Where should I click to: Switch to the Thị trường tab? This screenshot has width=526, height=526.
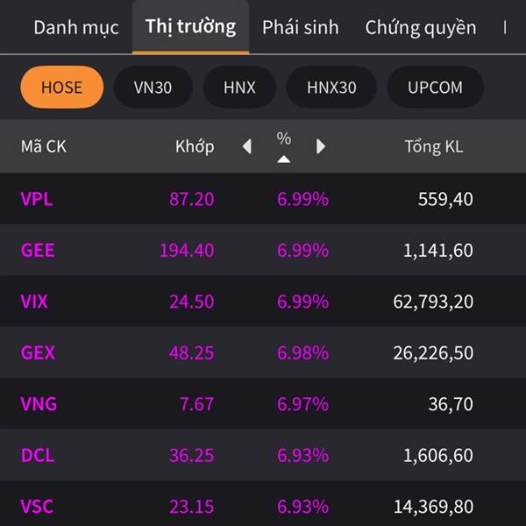coord(190,26)
